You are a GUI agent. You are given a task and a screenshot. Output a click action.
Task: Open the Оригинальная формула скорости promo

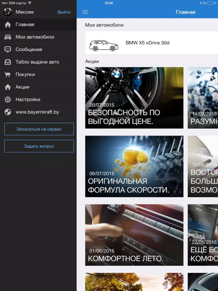[x=134, y=166]
